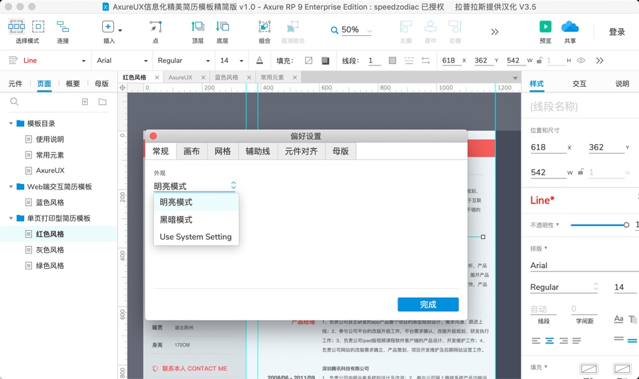Screen dimensions: 639x379
Task: Collapse the Web端交互简历模板 folder
Action: point(11,187)
